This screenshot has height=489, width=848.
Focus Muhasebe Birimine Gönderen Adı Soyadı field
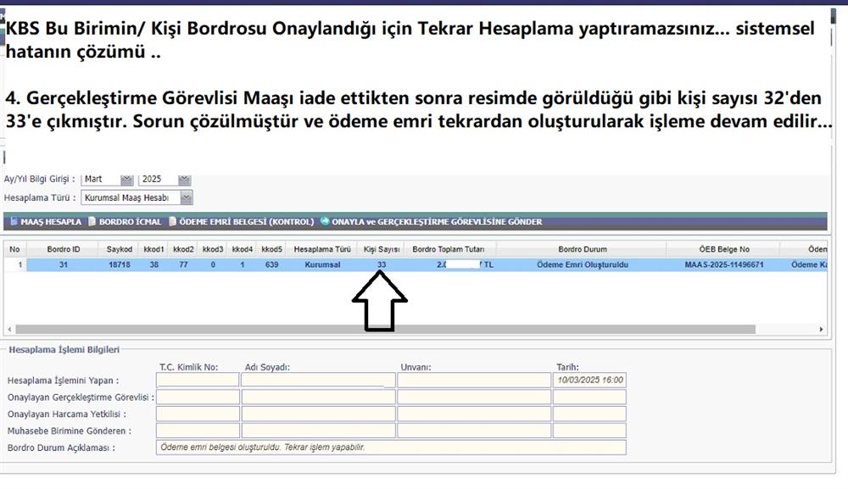[x=318, y=431]
